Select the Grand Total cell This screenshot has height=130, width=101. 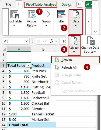(19, 125)
